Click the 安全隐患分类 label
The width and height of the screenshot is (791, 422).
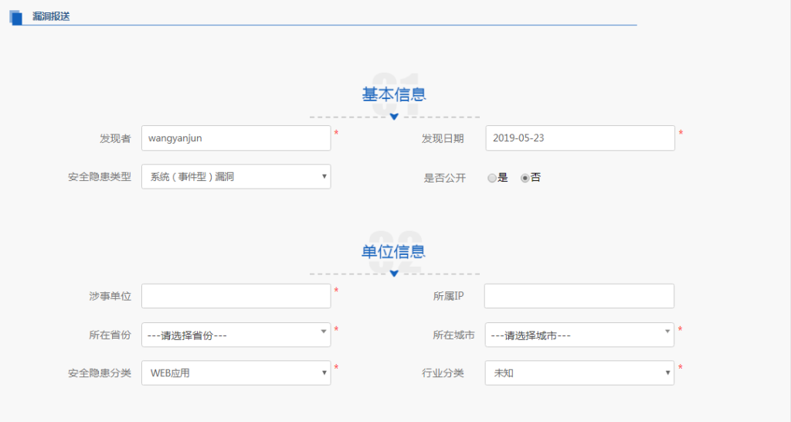pyautogui.click(x=100, y=373)
